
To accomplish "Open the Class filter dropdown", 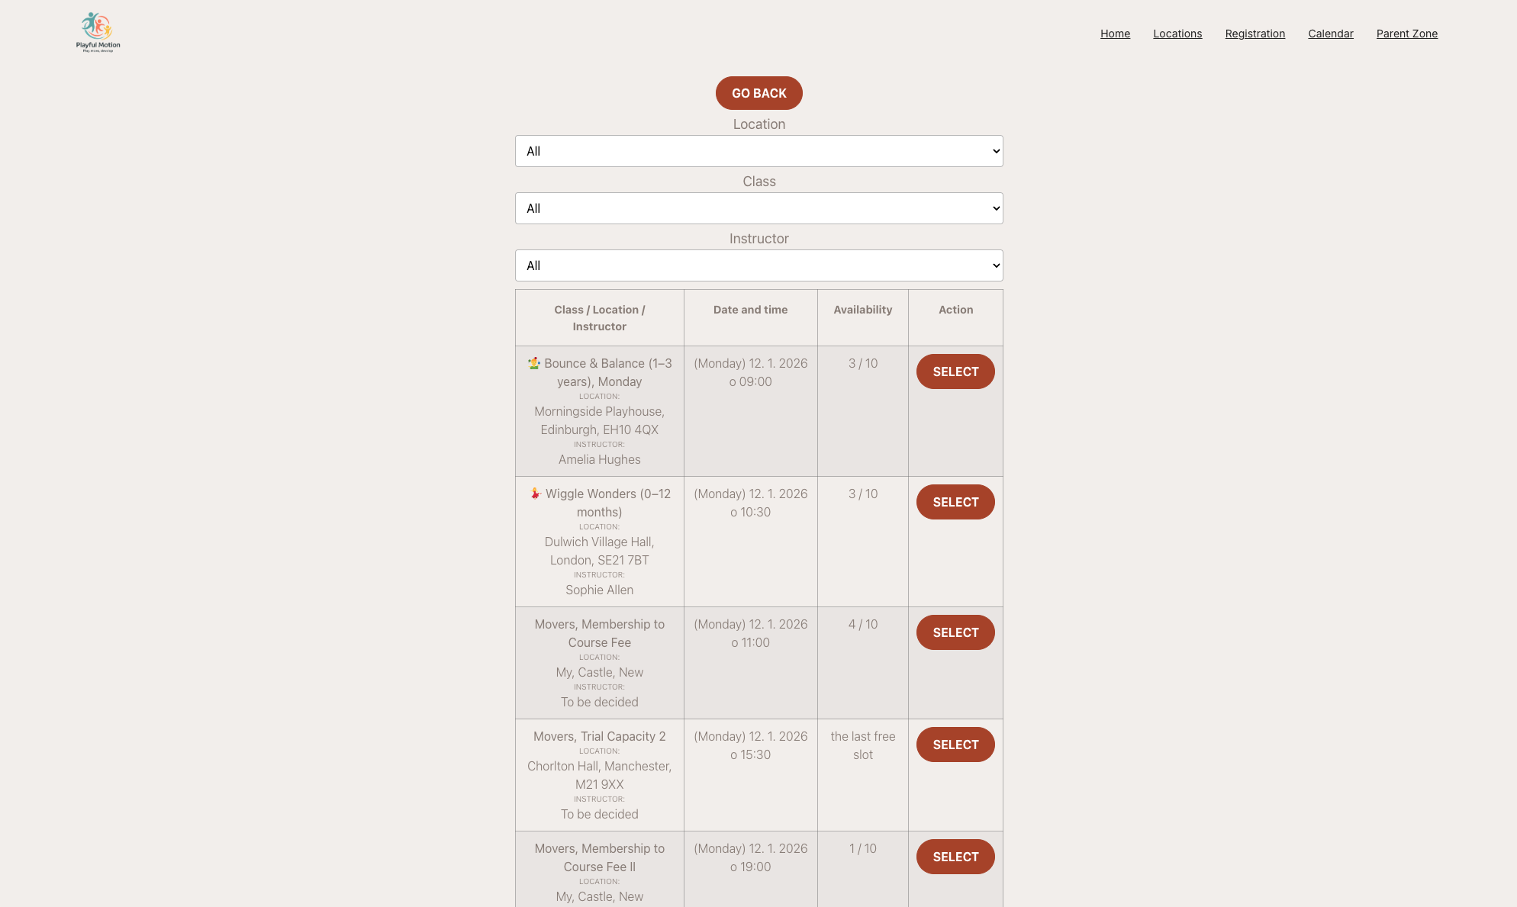I will (x=758, y=208).
